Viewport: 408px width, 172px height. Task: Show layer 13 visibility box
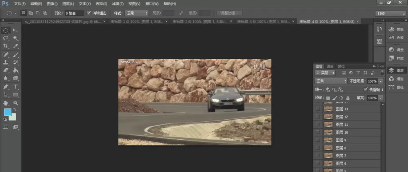coord(317,109)
